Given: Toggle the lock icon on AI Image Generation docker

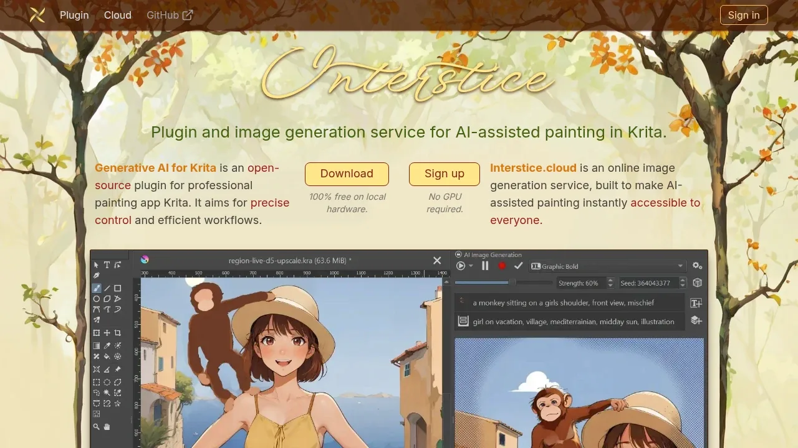Looking at the screenshot, I should [458, 254].
